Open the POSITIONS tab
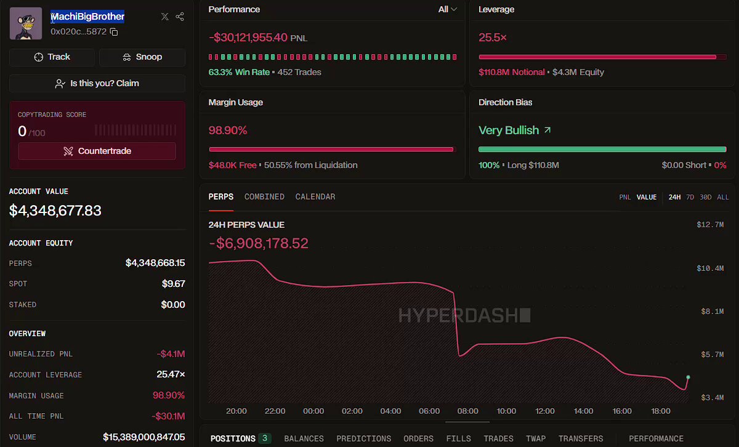Screen dimensions: 739x447 pos(240,438)
